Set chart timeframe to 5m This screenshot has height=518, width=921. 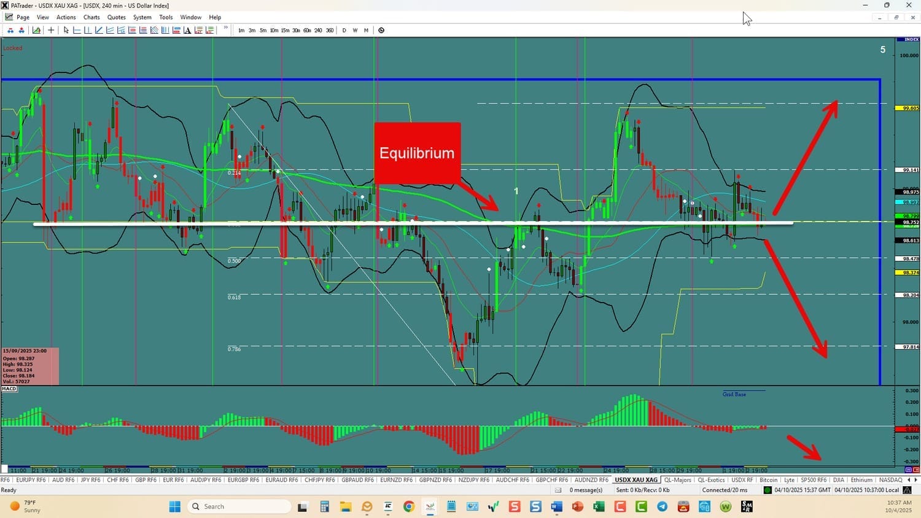263,30
